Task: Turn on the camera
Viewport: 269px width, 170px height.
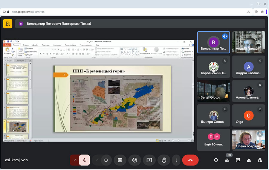Action: click(106, 160)
